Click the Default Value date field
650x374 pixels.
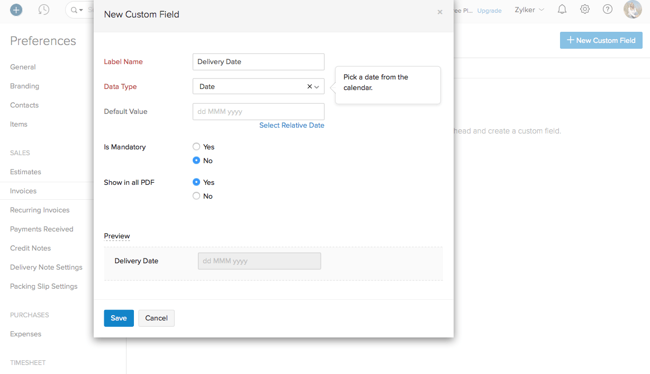pos(258,112)
